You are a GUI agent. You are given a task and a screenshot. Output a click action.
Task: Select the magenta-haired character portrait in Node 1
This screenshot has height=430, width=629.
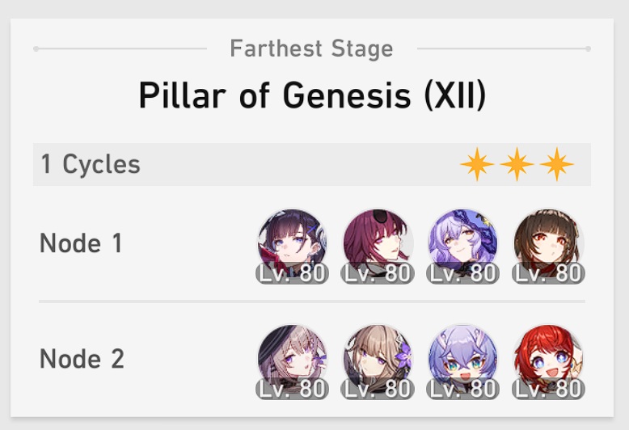(x=378, y=243)
